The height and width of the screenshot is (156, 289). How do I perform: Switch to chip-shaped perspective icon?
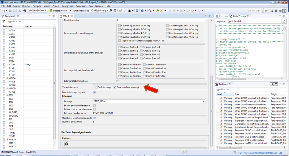[276, 11]
